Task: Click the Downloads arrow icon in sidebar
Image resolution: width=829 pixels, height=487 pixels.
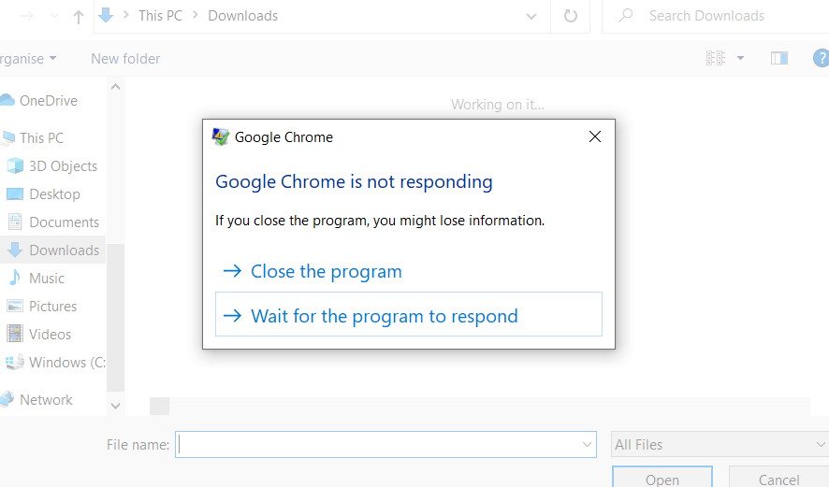Action: point(15,250)
